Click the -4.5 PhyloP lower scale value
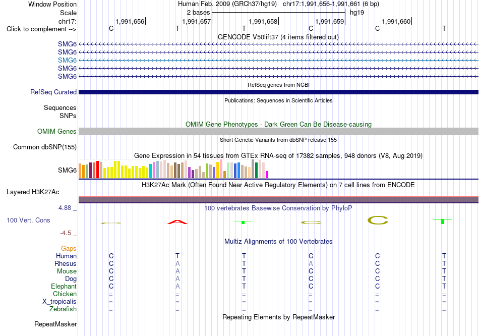Screen dimensions: 479x336 [x=66, y=233]
